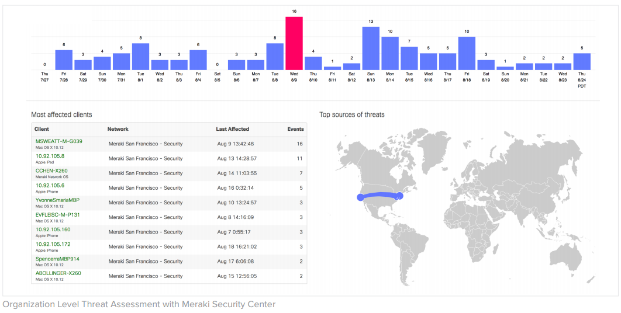Click the 'Sat 8/5' axis label
This screenshot has width=621, height=313.
point(217,76)
